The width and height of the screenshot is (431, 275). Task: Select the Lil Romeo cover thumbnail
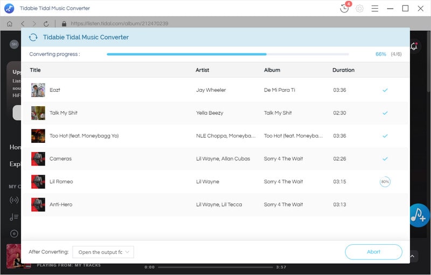click(38, 182)
